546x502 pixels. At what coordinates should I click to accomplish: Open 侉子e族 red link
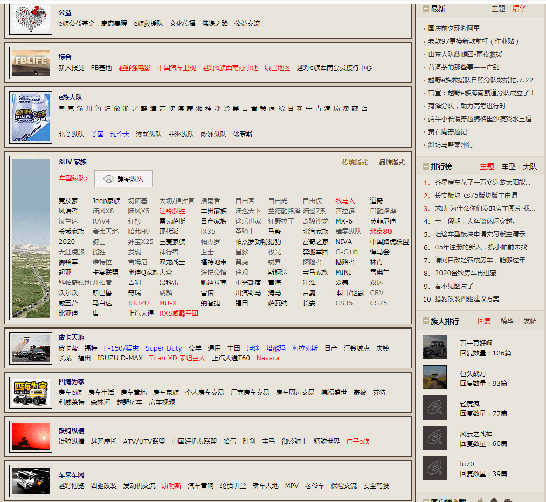click(x=357, y=442)
